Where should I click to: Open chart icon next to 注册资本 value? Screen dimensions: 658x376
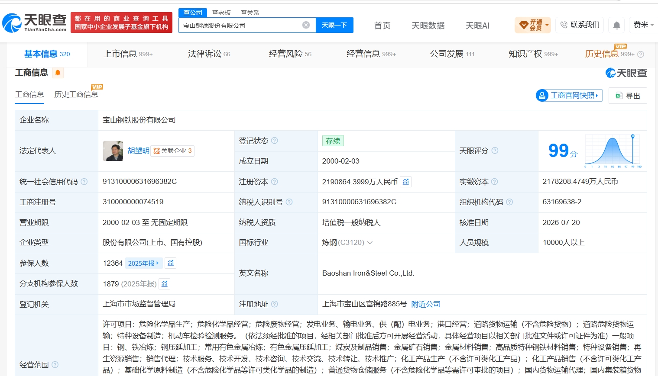(x=406, y=182)
